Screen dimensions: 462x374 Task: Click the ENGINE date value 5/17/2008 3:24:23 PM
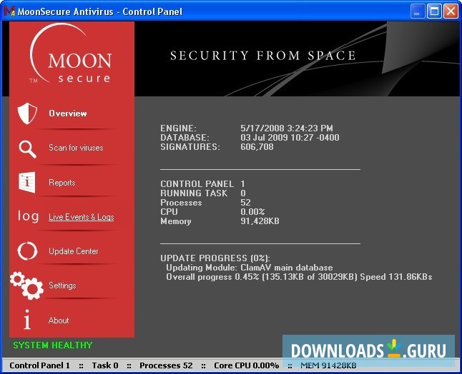(287, 128)
